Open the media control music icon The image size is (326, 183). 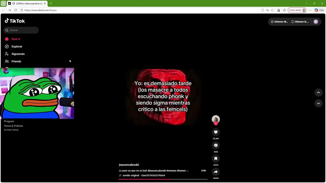[x=278, y=10]
